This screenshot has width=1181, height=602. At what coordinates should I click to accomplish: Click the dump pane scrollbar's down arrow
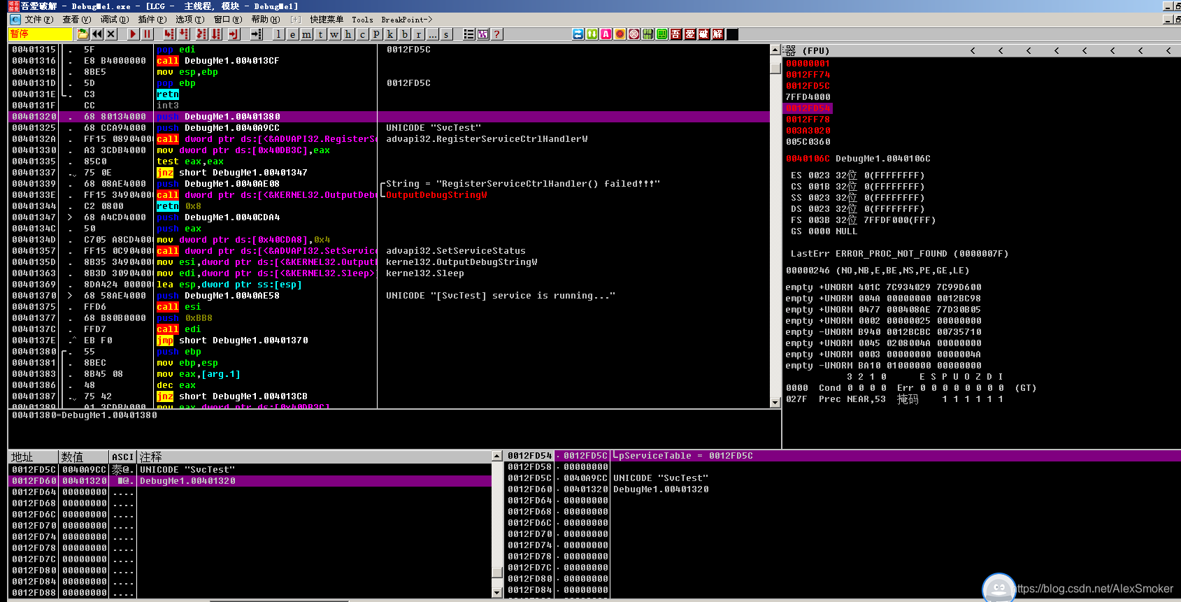tap(497, 592)
